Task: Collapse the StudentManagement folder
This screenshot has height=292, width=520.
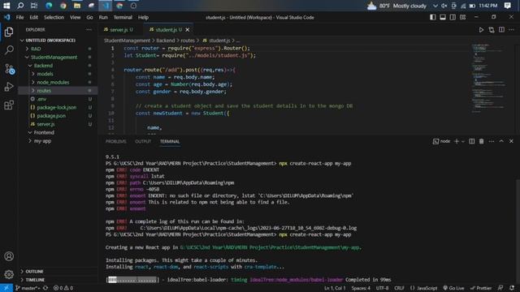Action: click(x=58, y=57)
